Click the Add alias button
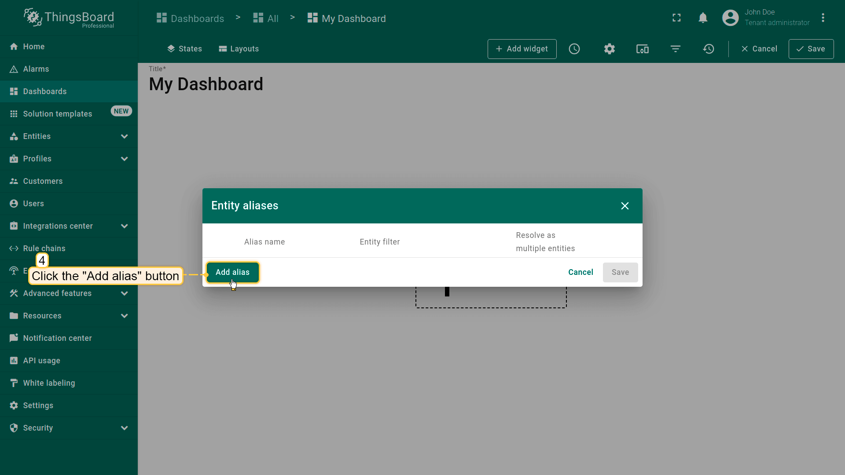This screenshot has width=845, height=475. (232, 272)
